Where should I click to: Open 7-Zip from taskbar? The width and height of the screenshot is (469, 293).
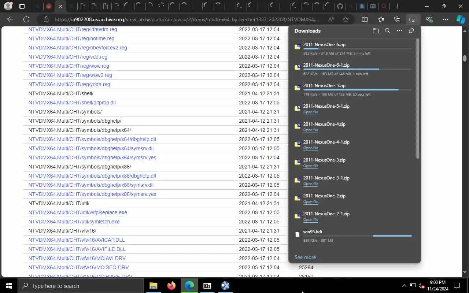tap(207, 286)
